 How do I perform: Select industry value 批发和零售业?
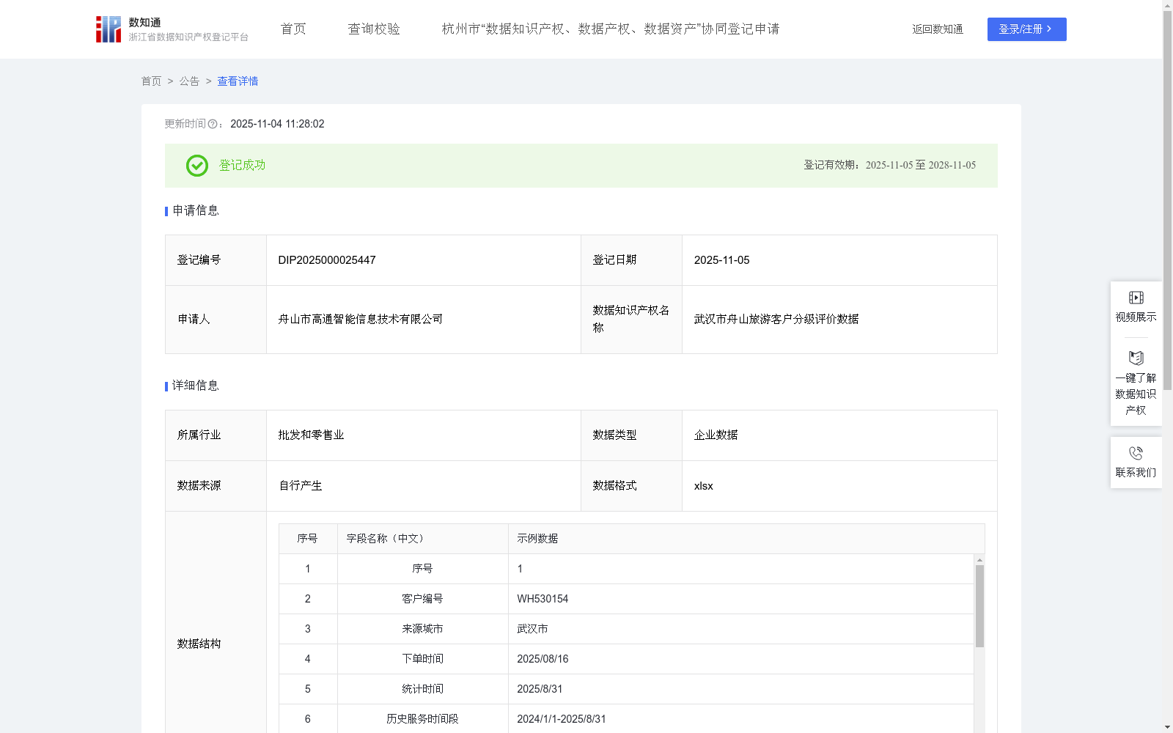(x=311, y=435)
